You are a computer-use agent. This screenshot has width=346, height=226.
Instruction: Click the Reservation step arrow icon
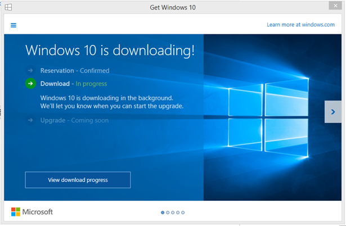pyautogui.click(x=31, y=70)
